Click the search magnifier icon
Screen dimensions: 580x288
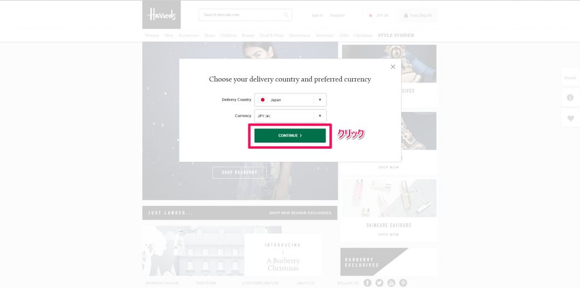coord(286,15)
